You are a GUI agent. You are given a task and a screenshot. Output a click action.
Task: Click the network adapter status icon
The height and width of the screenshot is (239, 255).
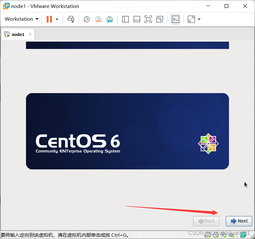[x=224, y=235]
